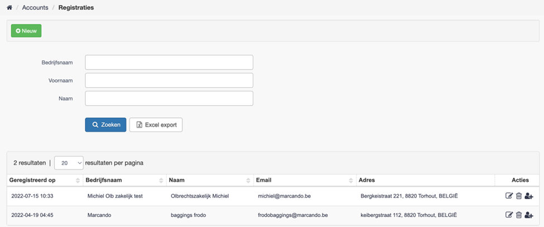
Task: Go to the home page via house icon
Action: (9, 8)
